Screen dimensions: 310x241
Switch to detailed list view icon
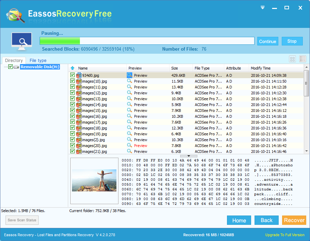(x=303, y=59)
